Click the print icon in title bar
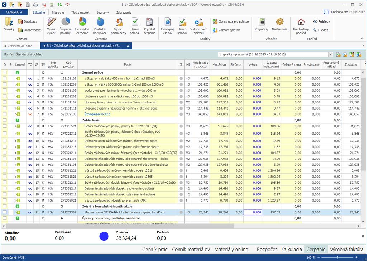The image size is (367, 261). (36, 4)
